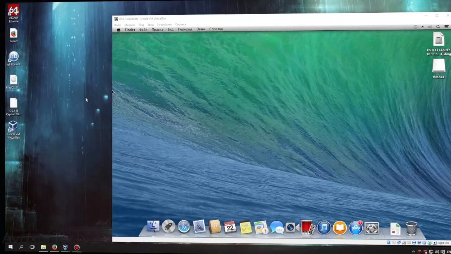Open Trash in the Mac dock
The image size is (451, 254).
[x=412, y=229]
